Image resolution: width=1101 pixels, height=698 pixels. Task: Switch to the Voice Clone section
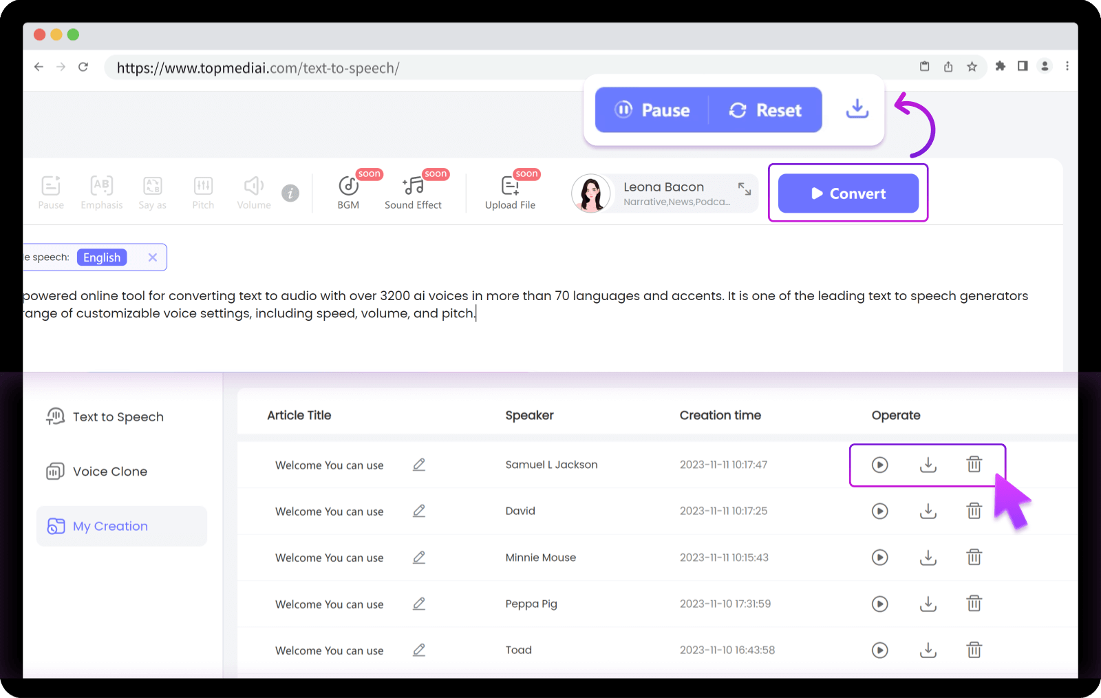pyautogui.click(x=109, y=471)
